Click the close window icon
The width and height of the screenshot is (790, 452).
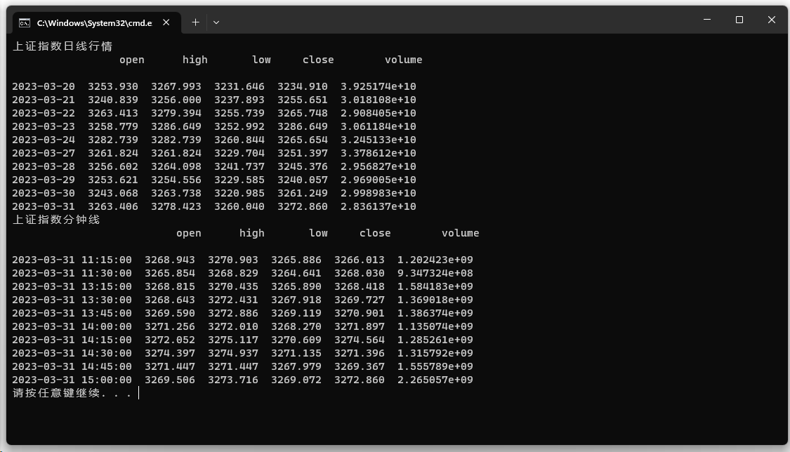(x=771, y=19)
